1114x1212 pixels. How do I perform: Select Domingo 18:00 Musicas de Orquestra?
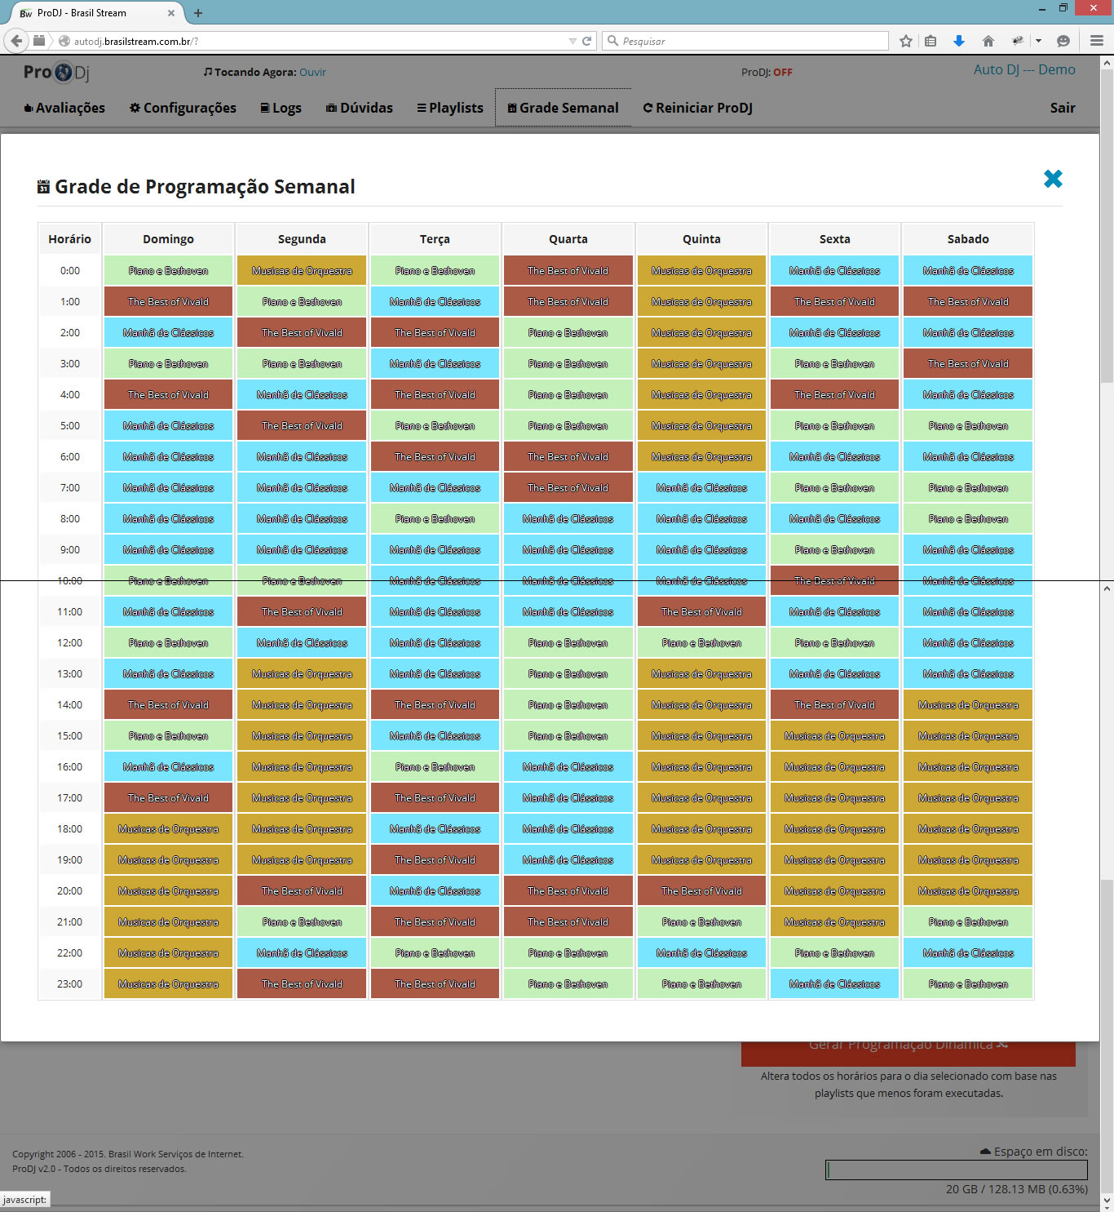[168, 828]
